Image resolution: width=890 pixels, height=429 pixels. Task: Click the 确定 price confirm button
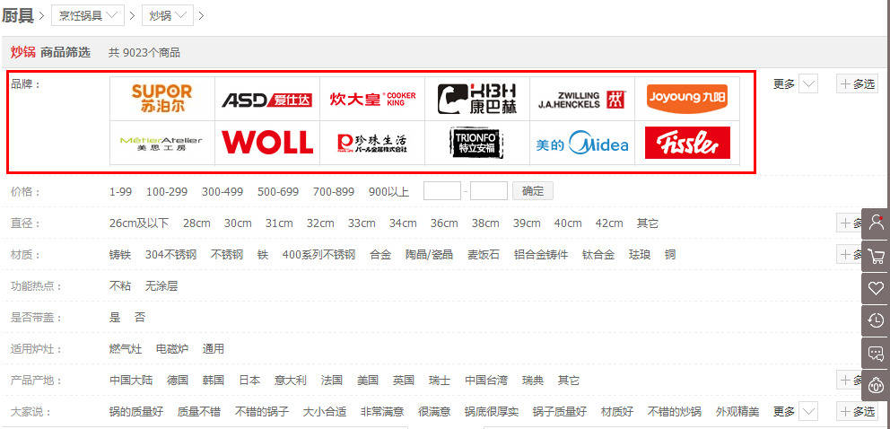[x=532, y=191]
